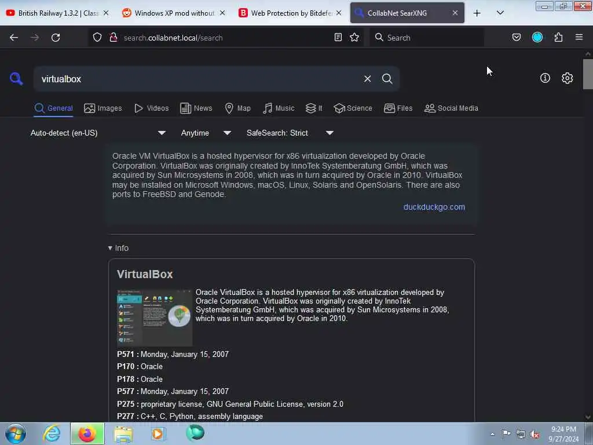The image size is (593, 445).
Task: Show hidden tray icons arrow
Action: point(492,434)
